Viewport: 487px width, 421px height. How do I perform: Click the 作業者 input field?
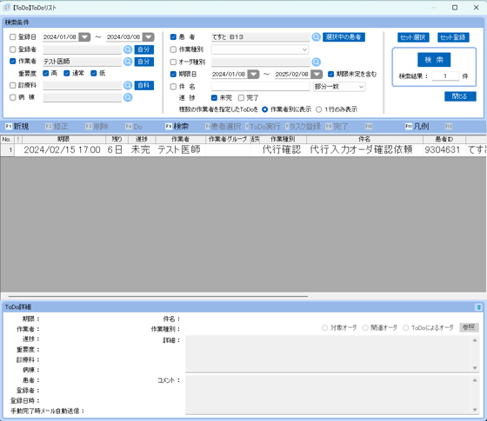coord(82,62)
